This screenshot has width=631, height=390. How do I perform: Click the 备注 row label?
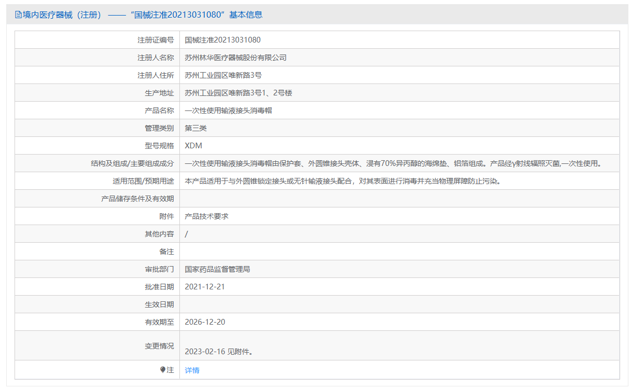[x=166, y=252]
